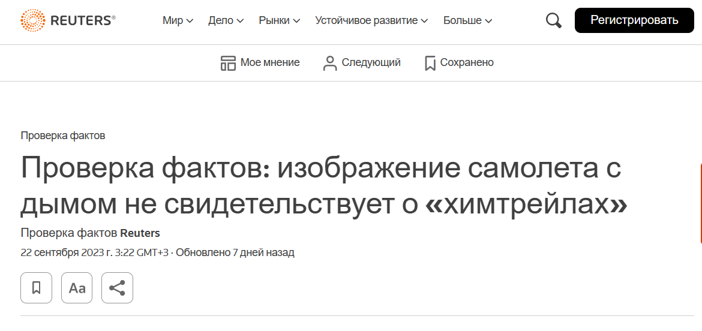Open the search magnifier icon

pos(553,20)
